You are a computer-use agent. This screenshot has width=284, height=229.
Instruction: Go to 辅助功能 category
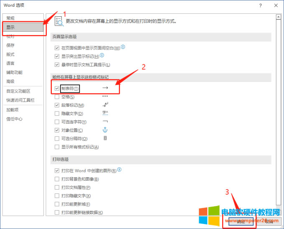pyautogui.click(x=15, y=72)
